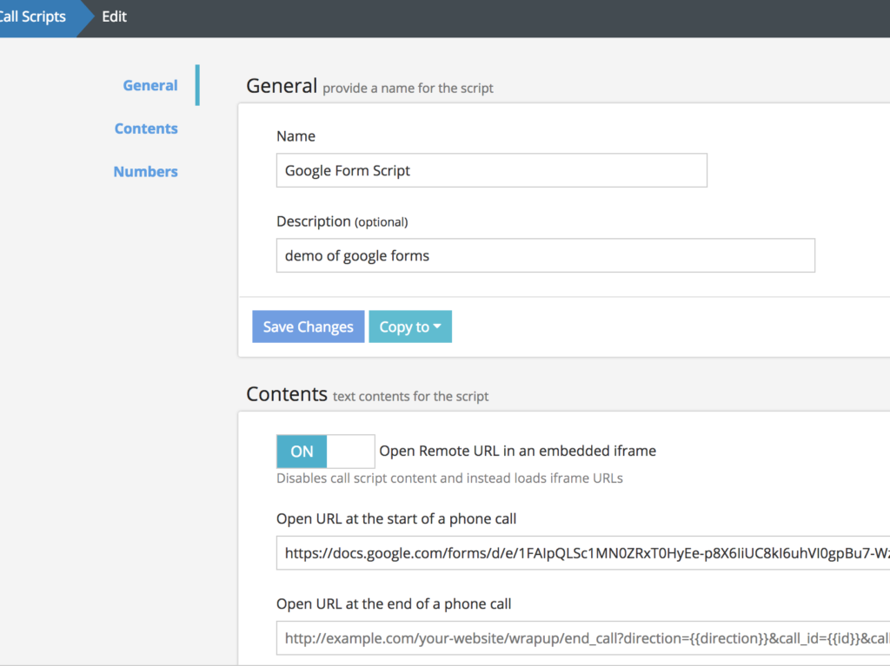This screenshot has height=666, width=890.
Task: Click into the Description text field
Action: coord(545,256)
